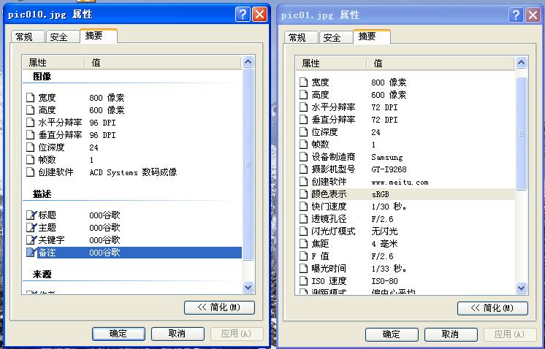Click the 96 DPI value of 水平分辨率
The width and height of the screenshot is (545, 349).
(102, 123)
